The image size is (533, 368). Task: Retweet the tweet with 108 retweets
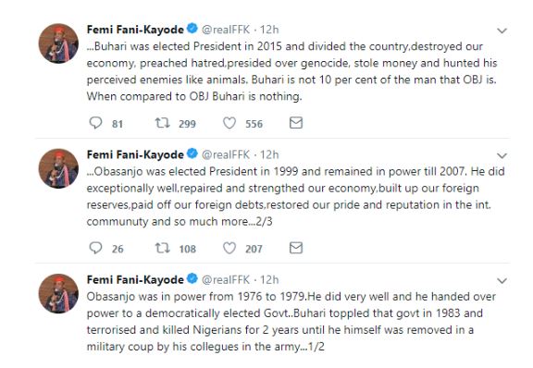[x=163, y=248]
